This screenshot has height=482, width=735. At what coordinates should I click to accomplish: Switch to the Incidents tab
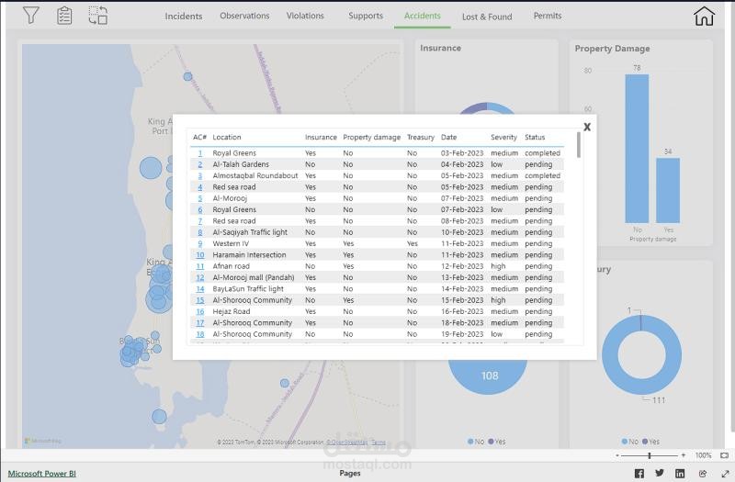click(x=183, y=16)
